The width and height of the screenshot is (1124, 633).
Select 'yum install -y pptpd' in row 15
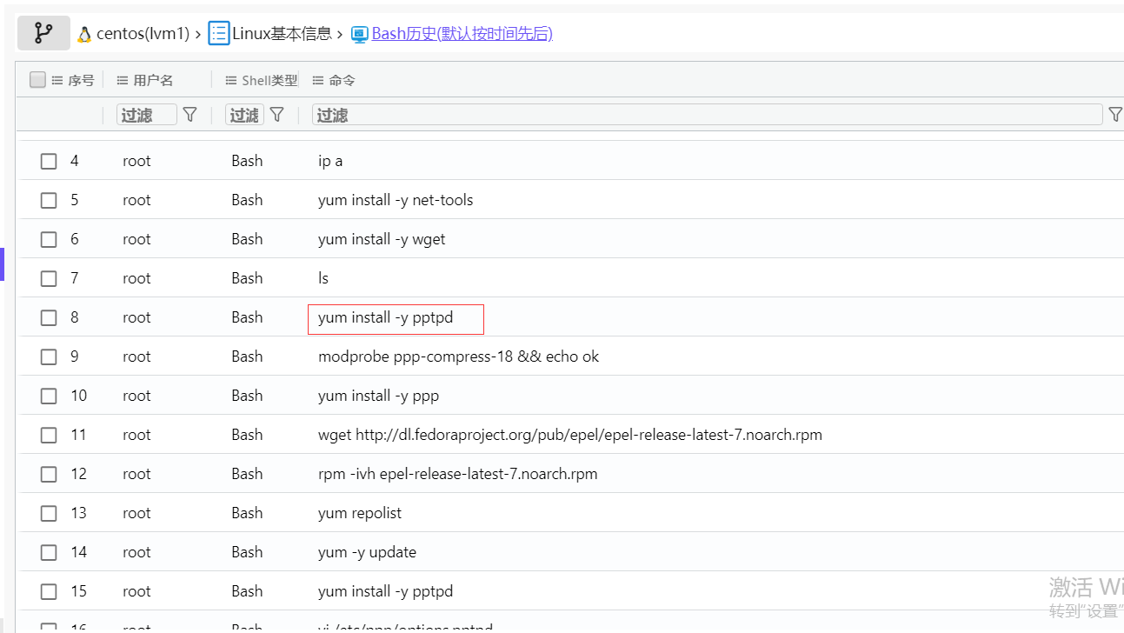point(386,591)
